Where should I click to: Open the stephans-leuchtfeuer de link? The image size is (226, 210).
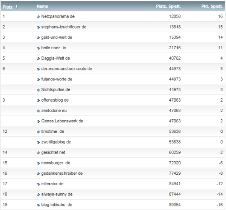[x=64, y=27]
